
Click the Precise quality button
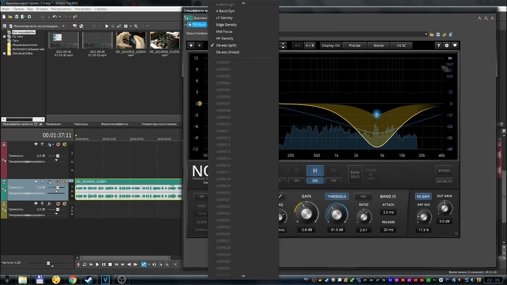pyautogui.click(x=355, y=46)
